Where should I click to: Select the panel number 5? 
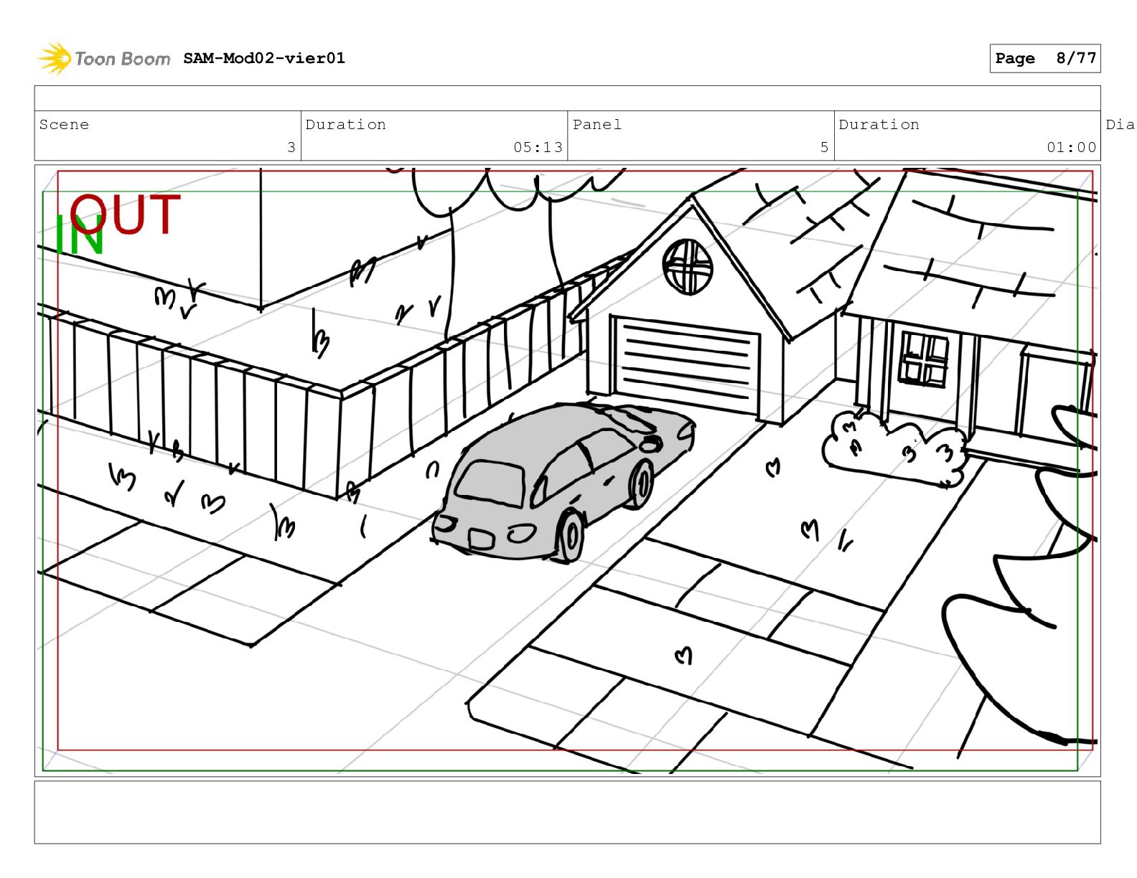pos(824,147)
